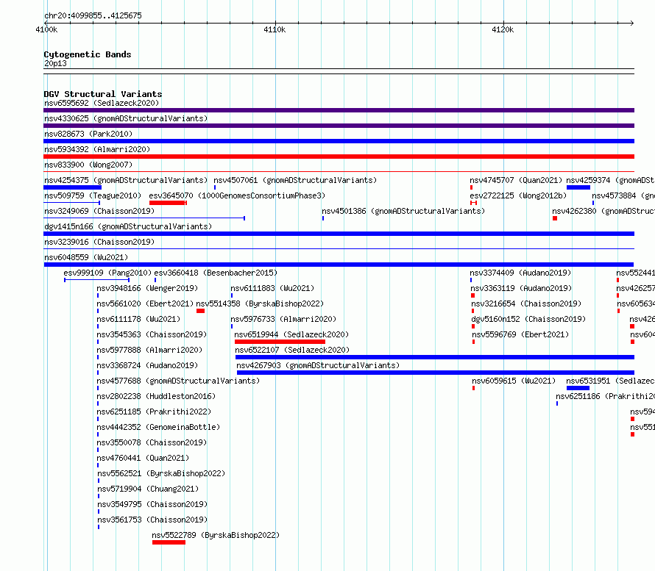Click esv999109 (Pang2010) label

[x=107, y=273]
